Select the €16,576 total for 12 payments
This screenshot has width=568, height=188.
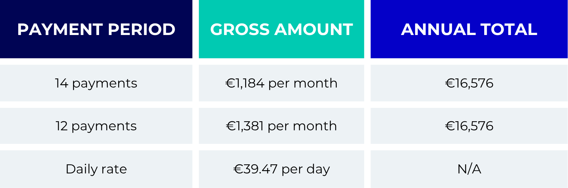pos(469,126)
